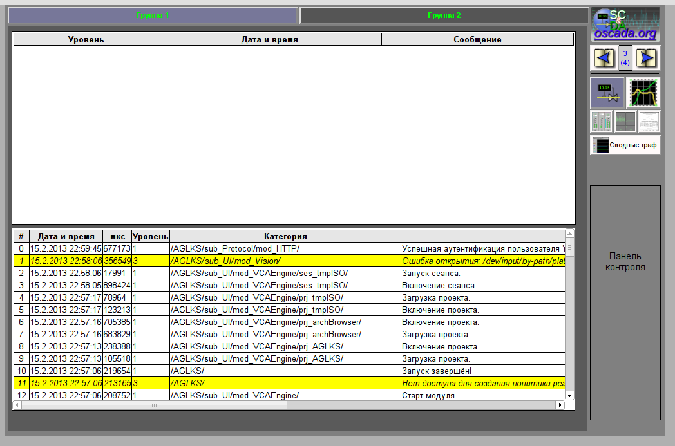Click the Сообщение column header

(477, 39)
